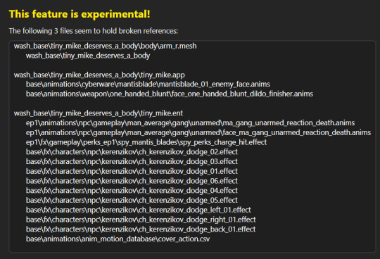Click 'The following 3 files seem to hold broken references' text
Viewport: 380px width, 259px height.
94,31
